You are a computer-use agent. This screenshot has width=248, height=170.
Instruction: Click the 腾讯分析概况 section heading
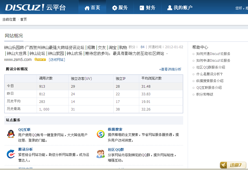point(17,69)
